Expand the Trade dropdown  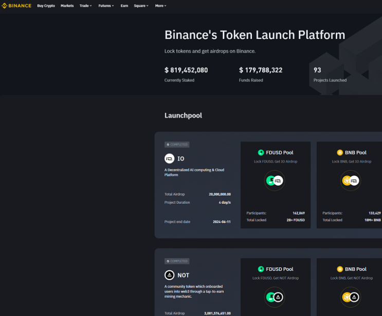(x=85, y=6)
